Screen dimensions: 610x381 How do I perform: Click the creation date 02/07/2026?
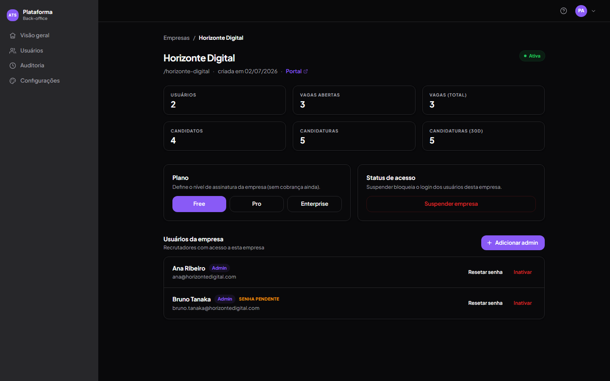[x=261, y=72]
